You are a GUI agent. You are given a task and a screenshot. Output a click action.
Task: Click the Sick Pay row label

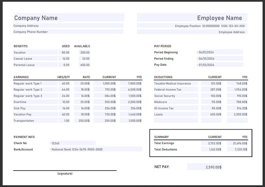pyautogui.click(x=19, y=108)
